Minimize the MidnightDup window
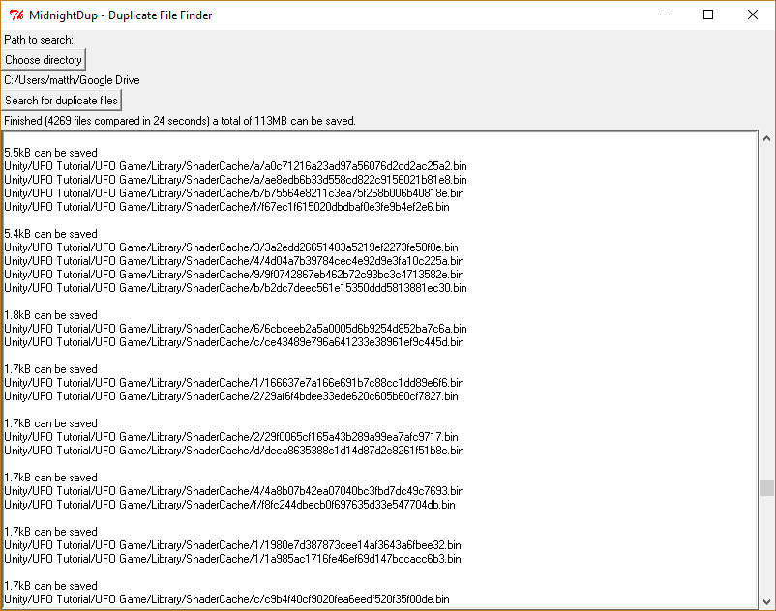 [664, 15]
